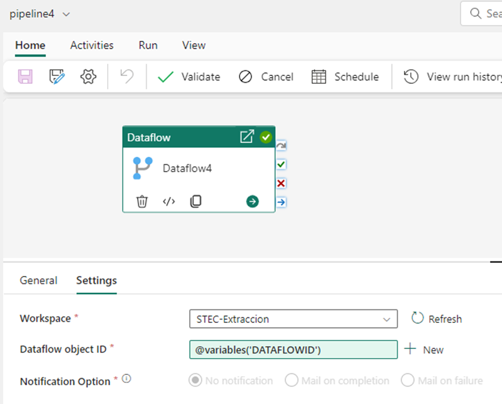Open the Activities ribbon tab
The width and height of the screenshot is (502, 404).
click(92, 45)
